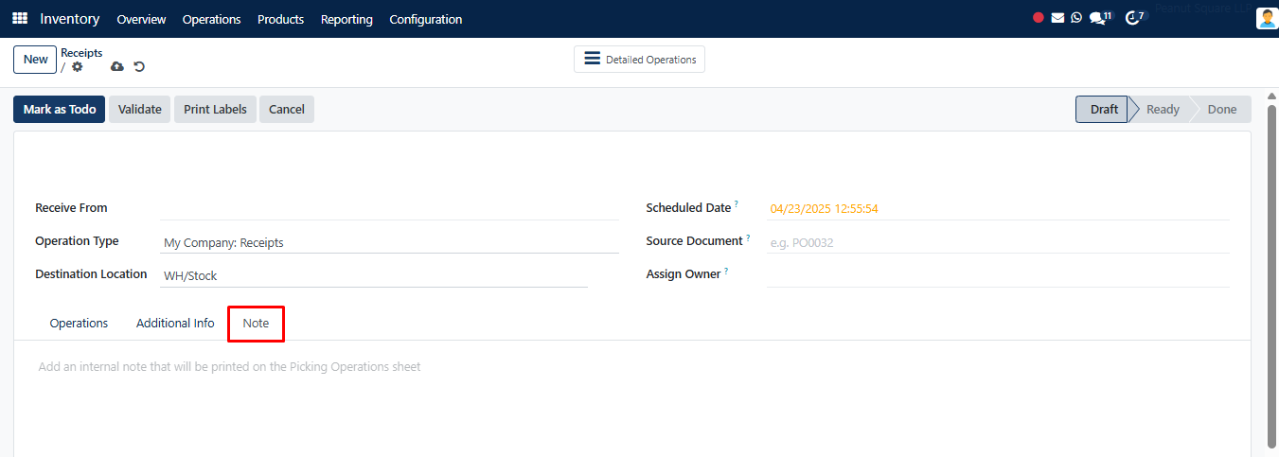Click into the internal note text area

pyautogui.click(x=632, y=366)
